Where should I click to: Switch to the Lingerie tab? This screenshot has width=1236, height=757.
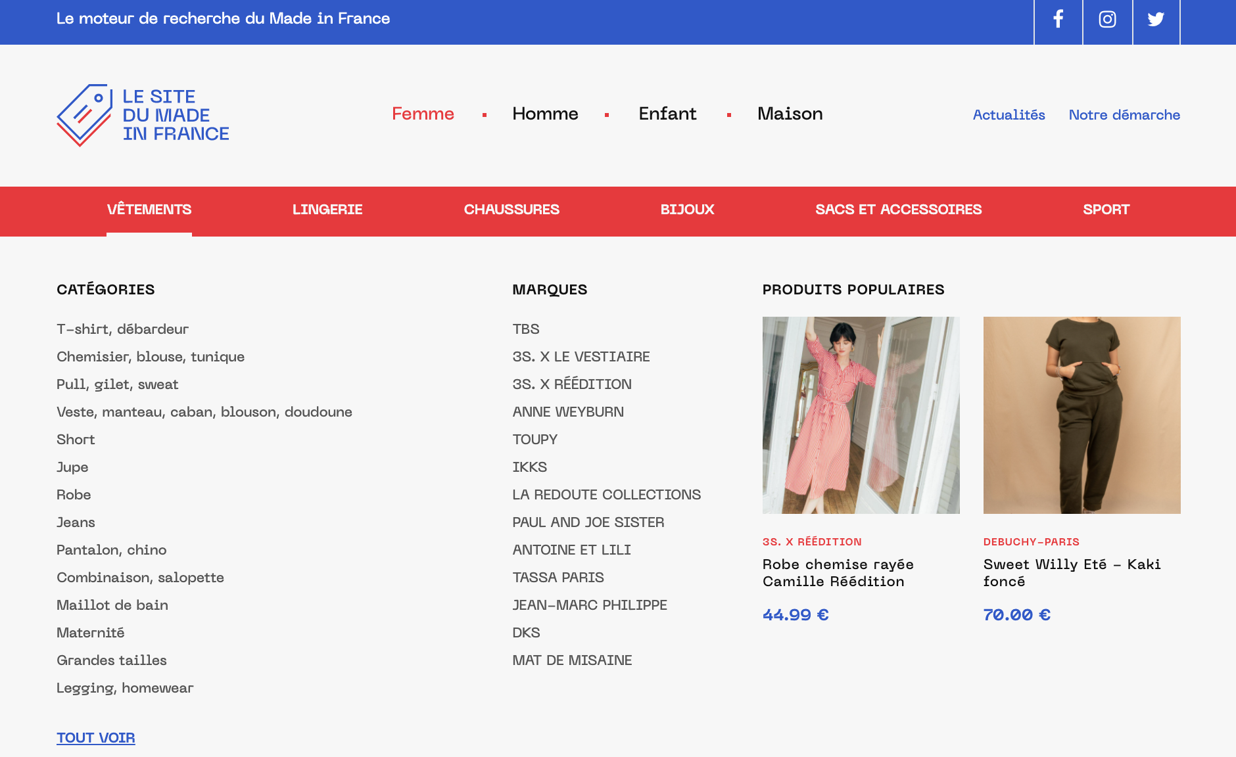click(x=327, y=210)
